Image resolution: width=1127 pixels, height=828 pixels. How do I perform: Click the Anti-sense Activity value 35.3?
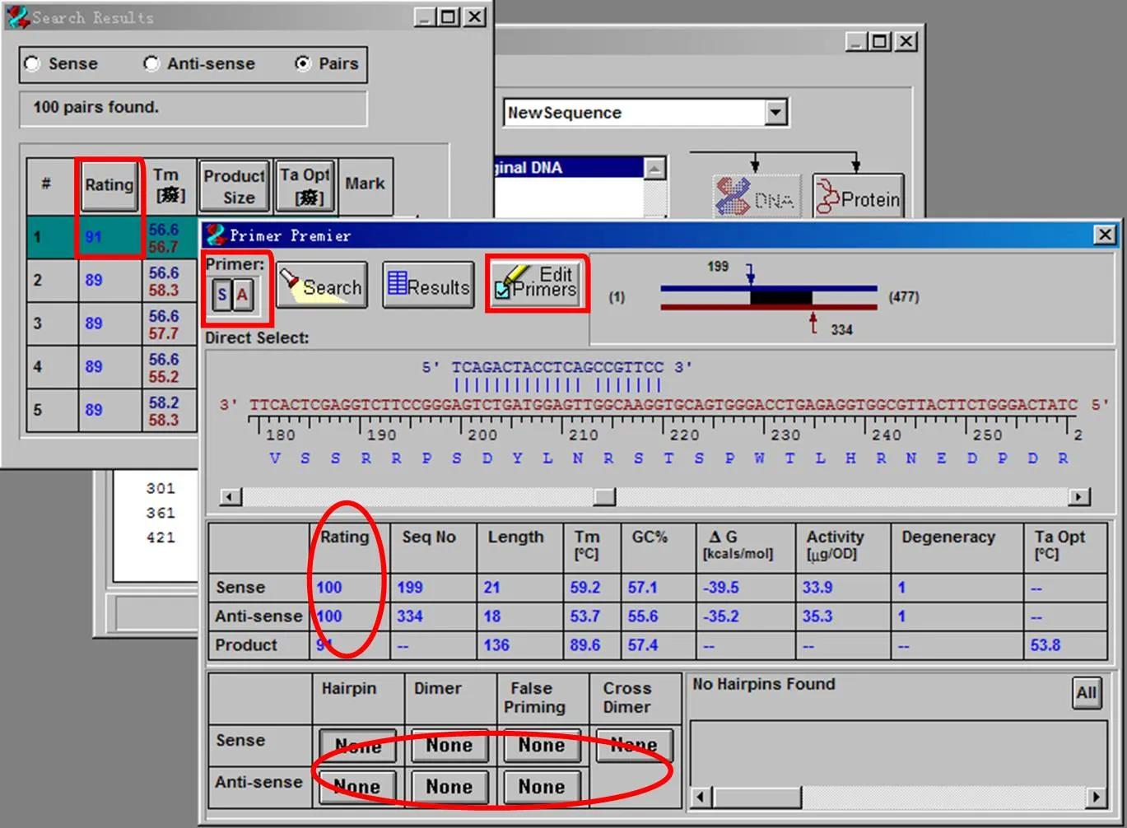[x=817, y=616]
